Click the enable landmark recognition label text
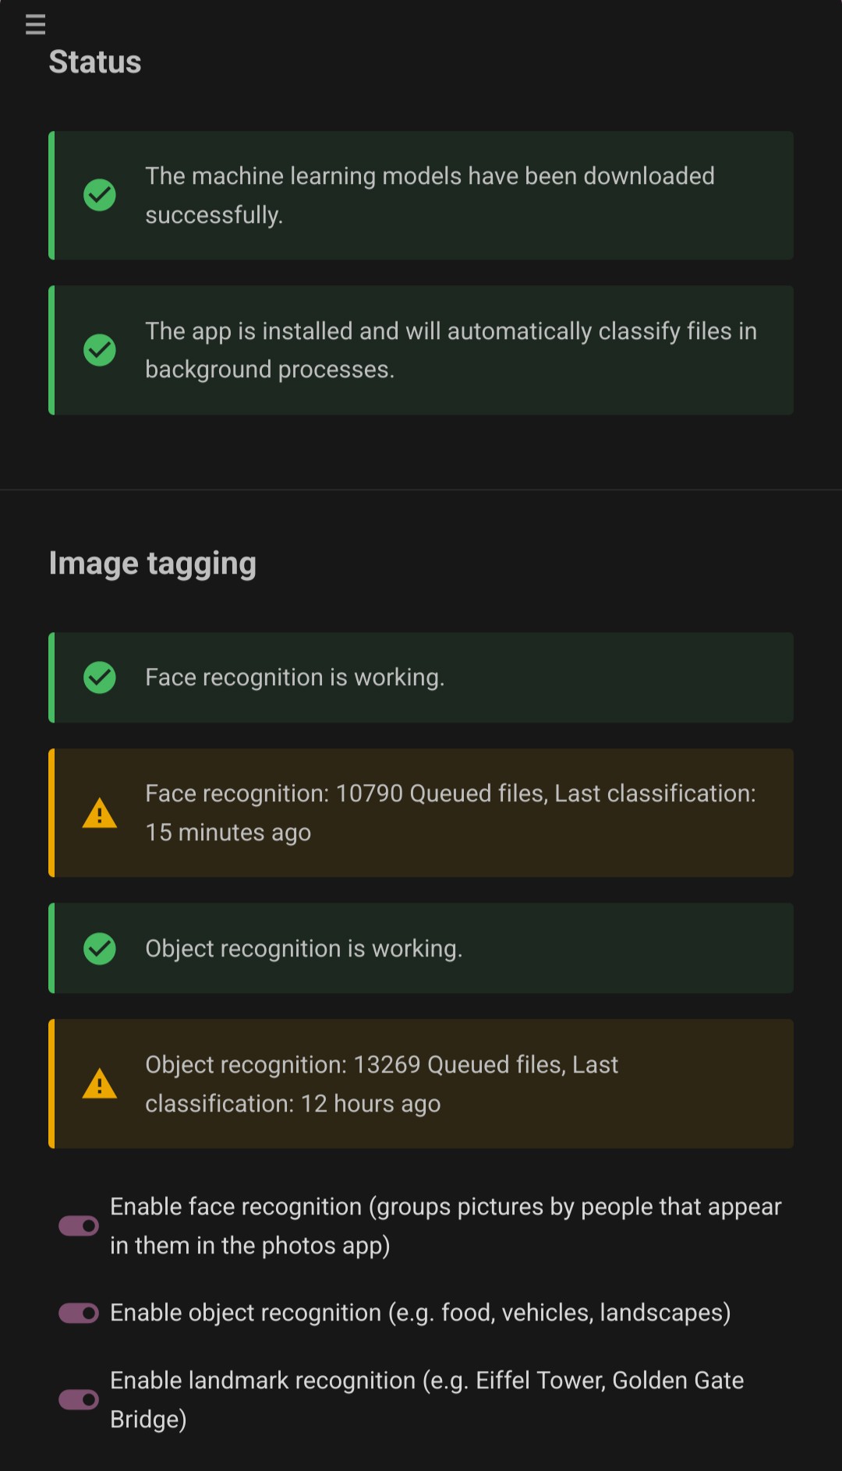The width and height of the screenshot is (842, 1471). pyautogui.click(x=427, y=1400)
